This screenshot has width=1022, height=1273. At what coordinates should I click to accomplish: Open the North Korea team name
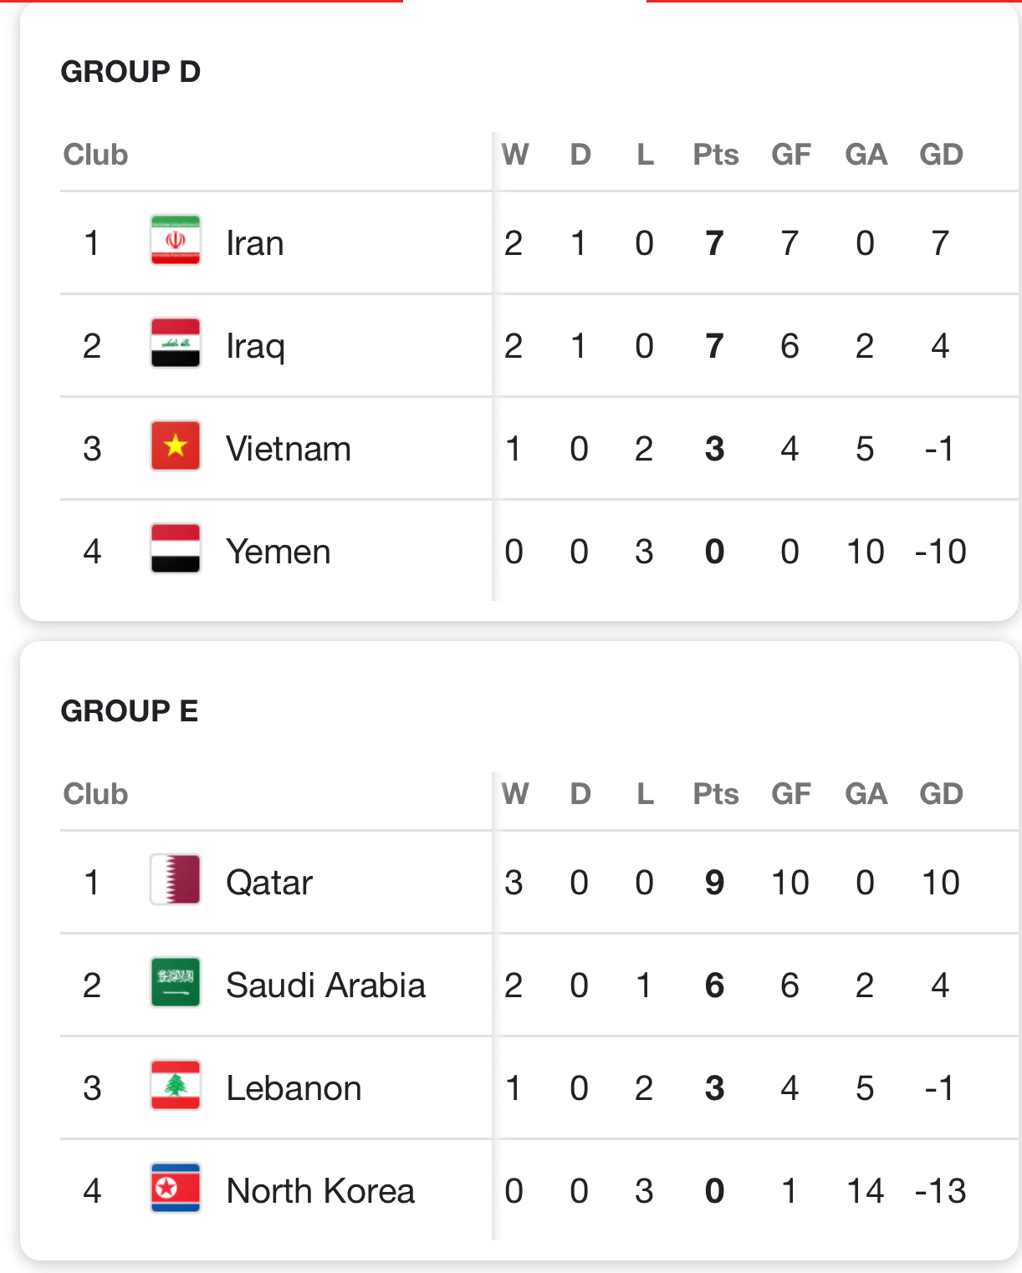320,1191
